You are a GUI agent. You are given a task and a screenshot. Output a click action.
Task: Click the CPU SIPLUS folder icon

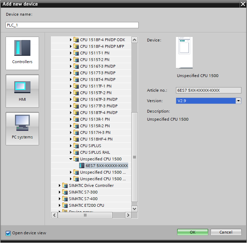(76, 145)
